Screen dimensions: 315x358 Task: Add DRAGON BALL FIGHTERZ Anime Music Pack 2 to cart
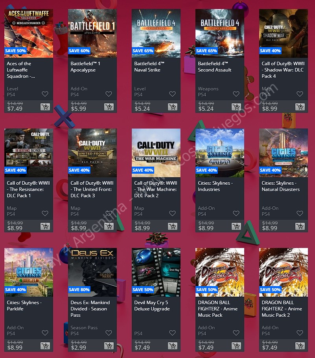pyautogui.click(x=300, y=346)
